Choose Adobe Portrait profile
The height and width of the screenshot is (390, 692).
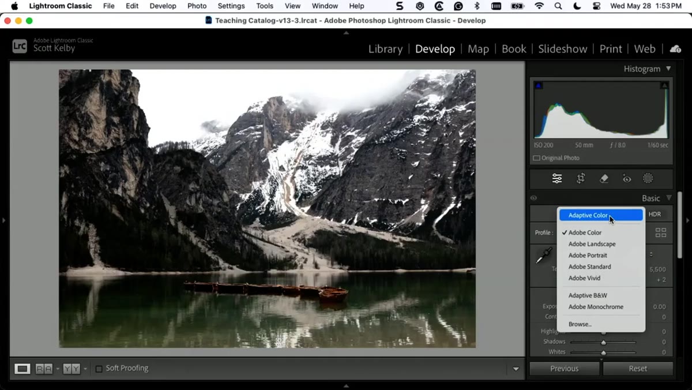601,256
